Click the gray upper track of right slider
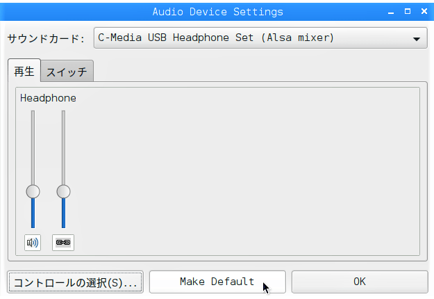Image resolution: width=434 pixels, height=299 pixels. pyautogui.click(x=63, y=147)
